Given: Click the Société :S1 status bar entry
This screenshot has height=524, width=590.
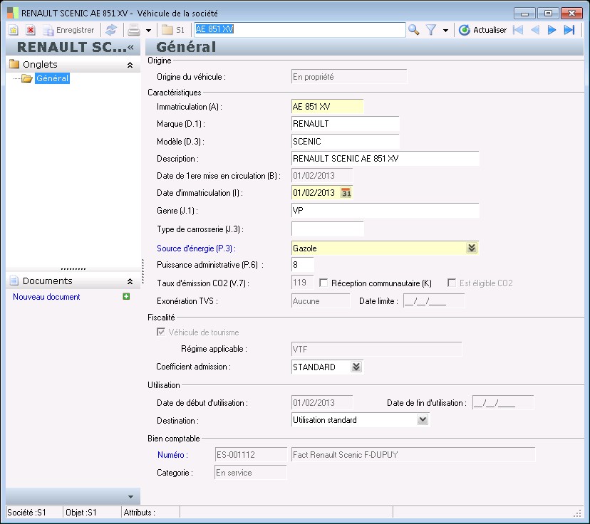Looking at the screenshot, I should pyautogui.click(x=34, y=513).
